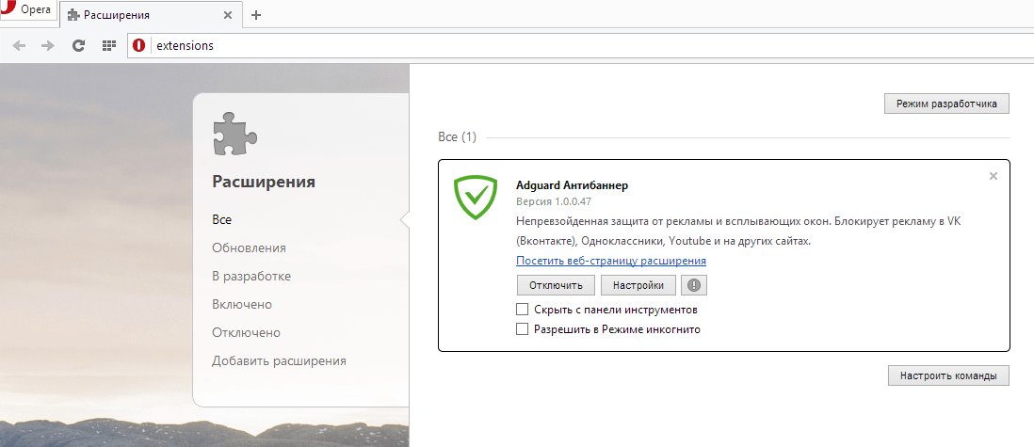Viewport: 1034px width, 447px height.
Task: Show Отключено extensions
Action: [246, 333]
